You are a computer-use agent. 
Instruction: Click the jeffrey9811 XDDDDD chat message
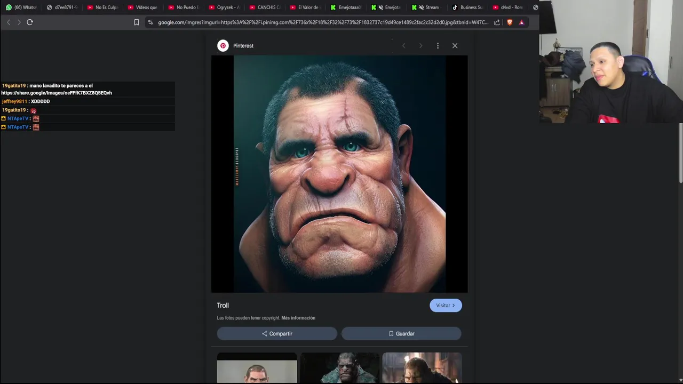88,101
